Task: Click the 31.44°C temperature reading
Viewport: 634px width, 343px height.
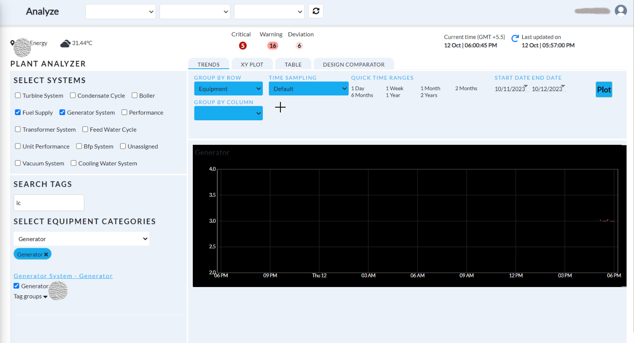Action: tap(82, 43)
